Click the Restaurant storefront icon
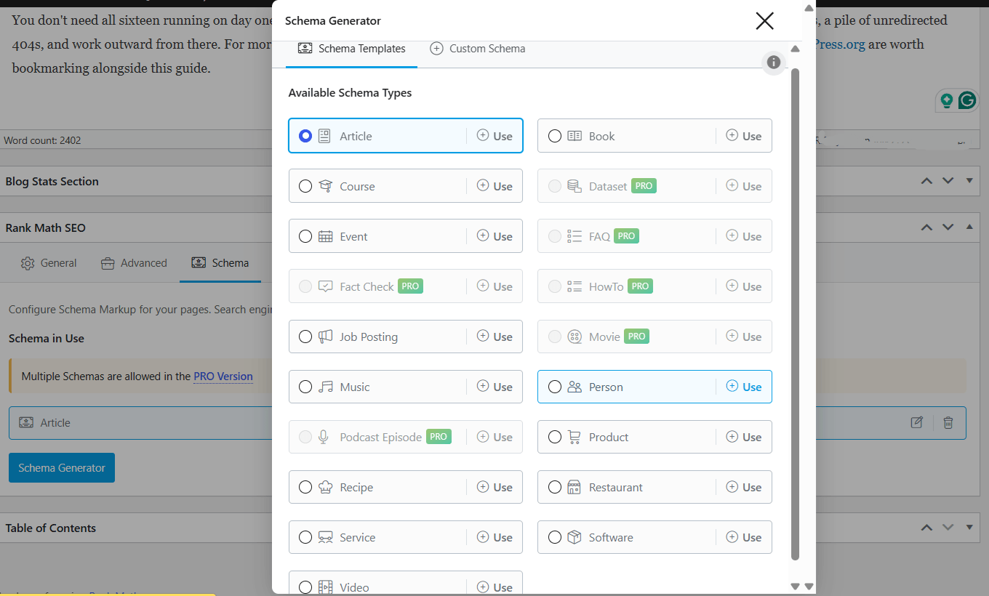Viewport: 989px width, 596px height. coord(574,487)
